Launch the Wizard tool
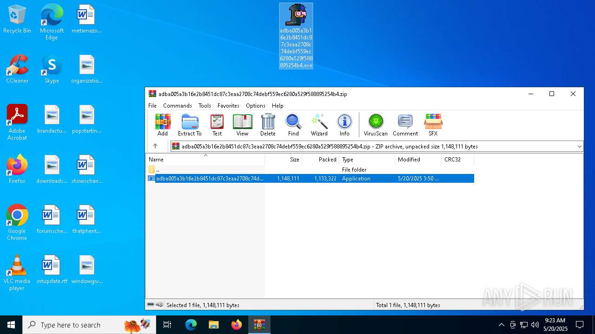This screenshot has height=334, width=595. tap(319, 125)
